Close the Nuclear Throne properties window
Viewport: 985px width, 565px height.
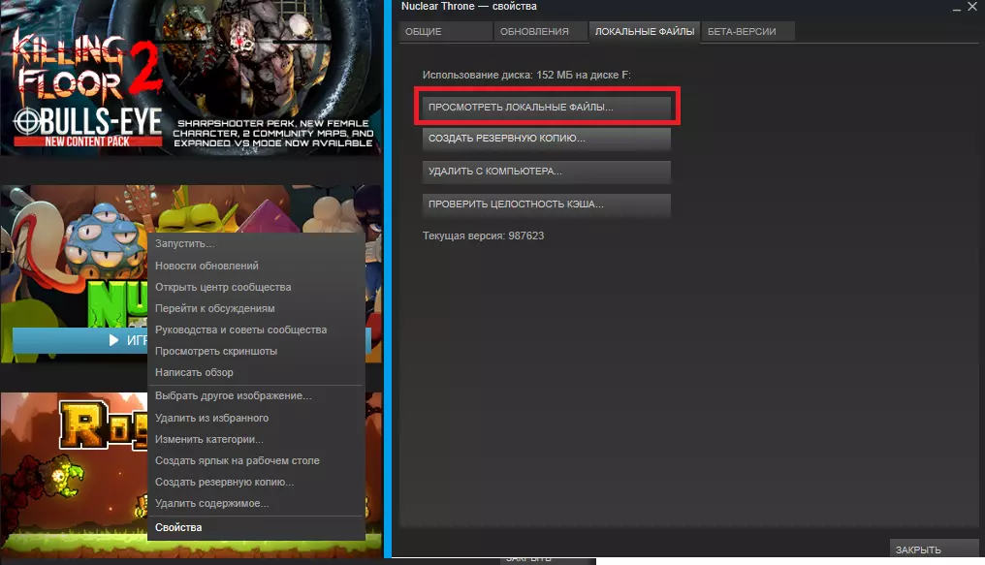coord(972,6)
